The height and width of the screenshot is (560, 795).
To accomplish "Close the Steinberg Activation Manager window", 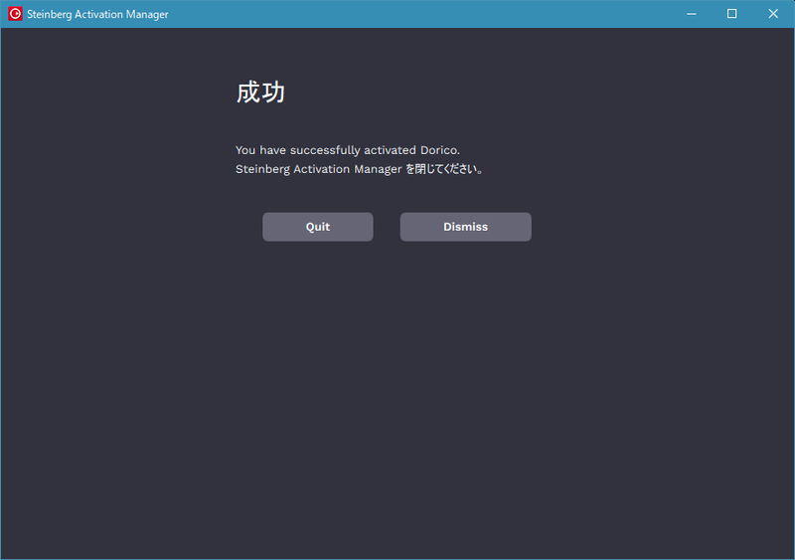I will (773, 14).
